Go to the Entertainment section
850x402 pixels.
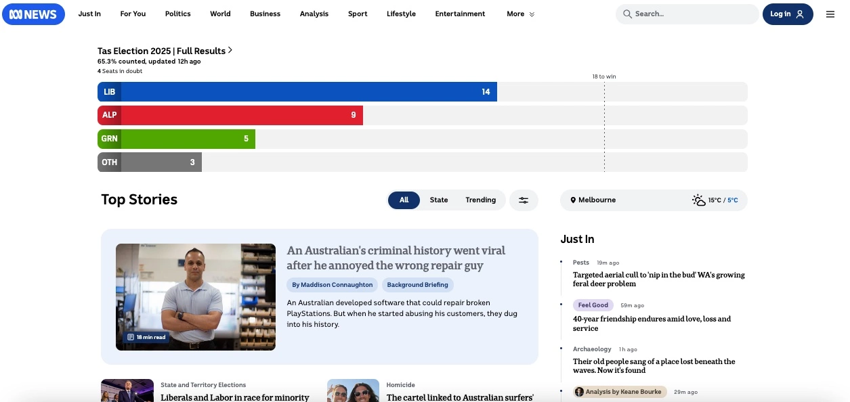(460, 14)
